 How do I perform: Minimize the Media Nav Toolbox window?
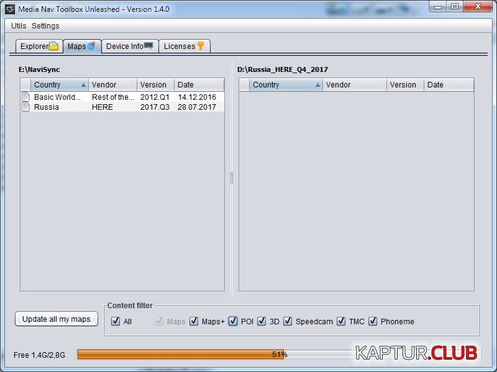coord(438,7)
